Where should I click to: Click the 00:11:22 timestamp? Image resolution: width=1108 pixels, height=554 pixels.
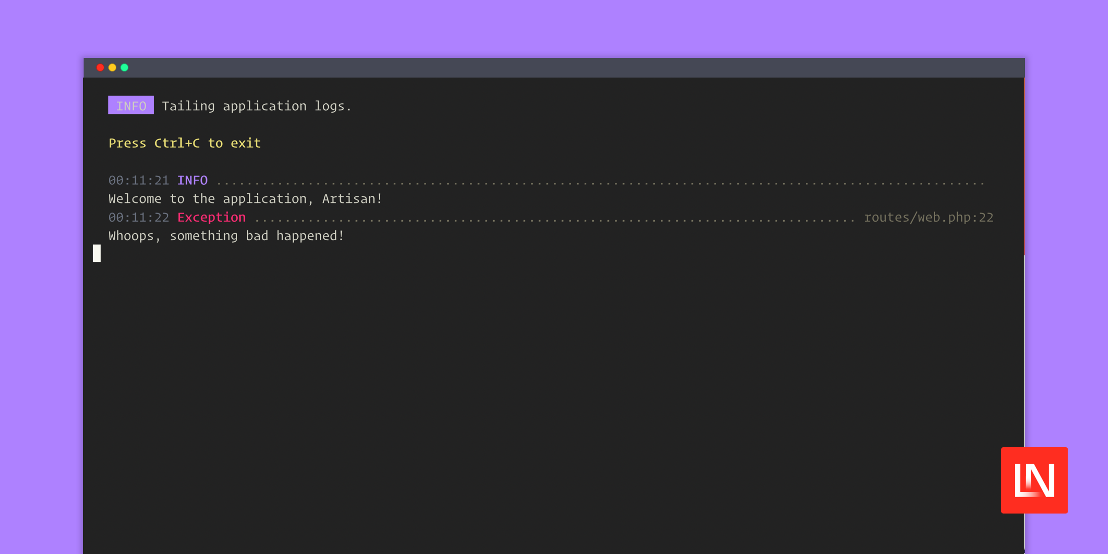(138, 217)
